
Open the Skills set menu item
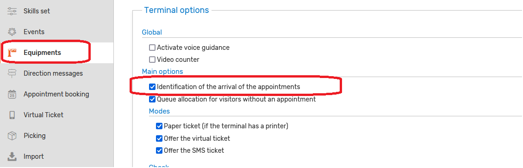pyautogui.click(x=37, y=11)
